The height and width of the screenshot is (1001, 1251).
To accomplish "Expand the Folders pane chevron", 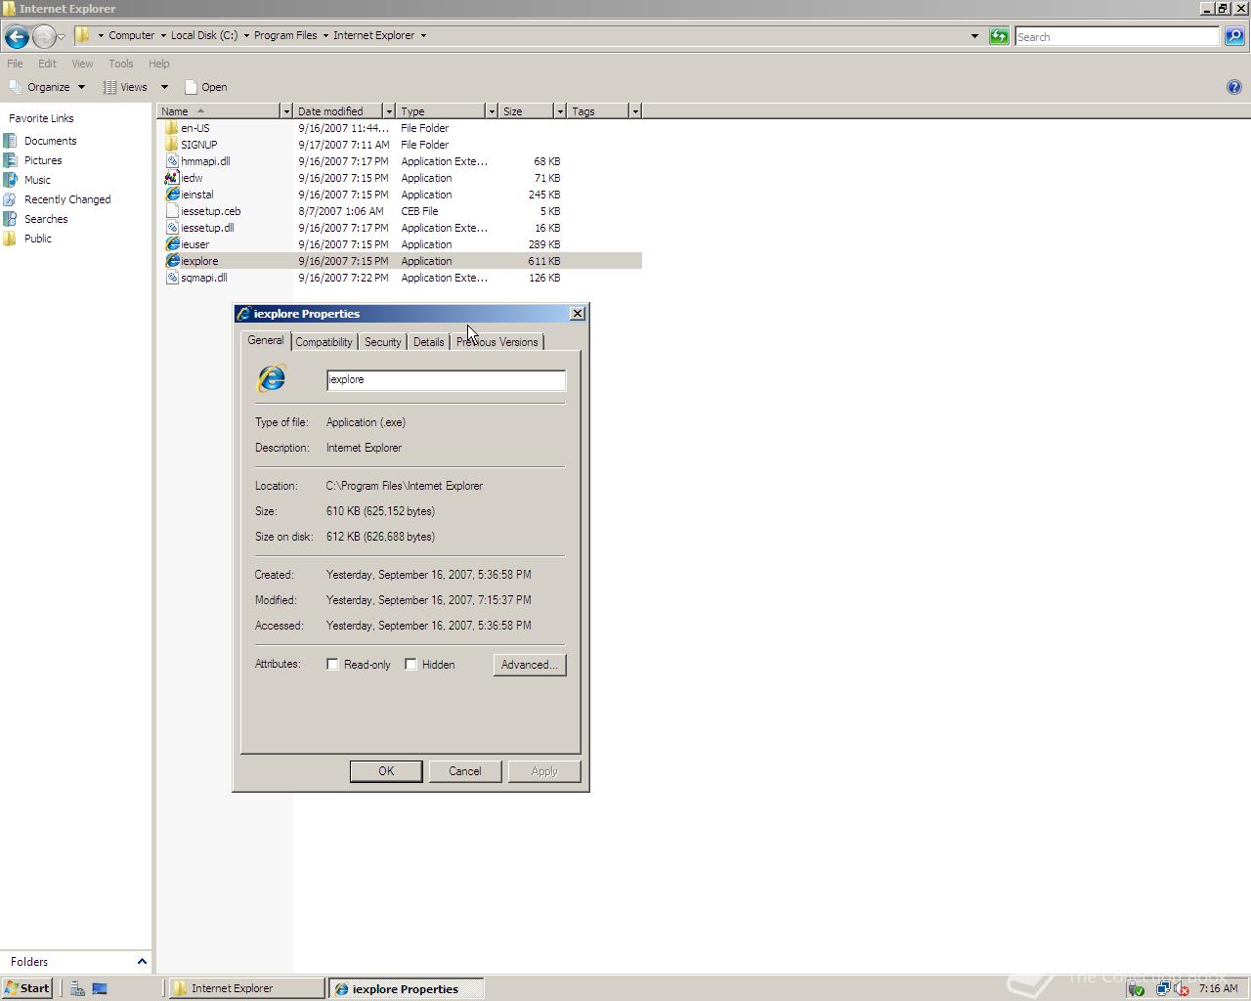I will point(142,962).
